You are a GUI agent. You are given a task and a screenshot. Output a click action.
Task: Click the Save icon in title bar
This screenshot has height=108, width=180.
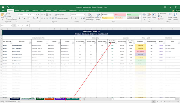tap(3, 7)
